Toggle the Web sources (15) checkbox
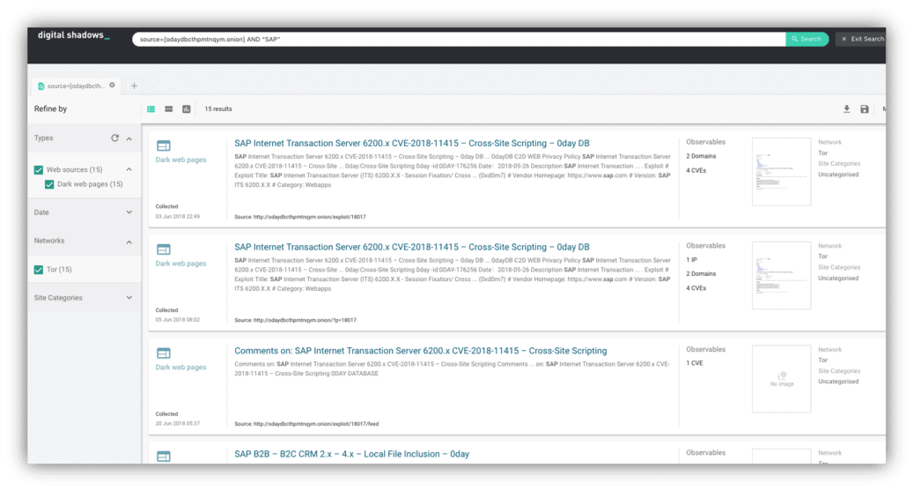 (x=39, y=169)
